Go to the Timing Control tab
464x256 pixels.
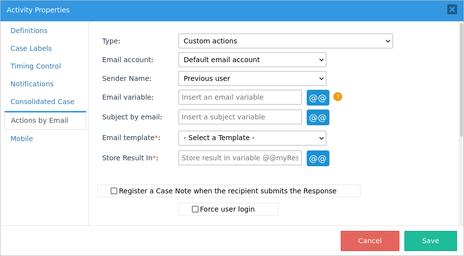(36, 66)
